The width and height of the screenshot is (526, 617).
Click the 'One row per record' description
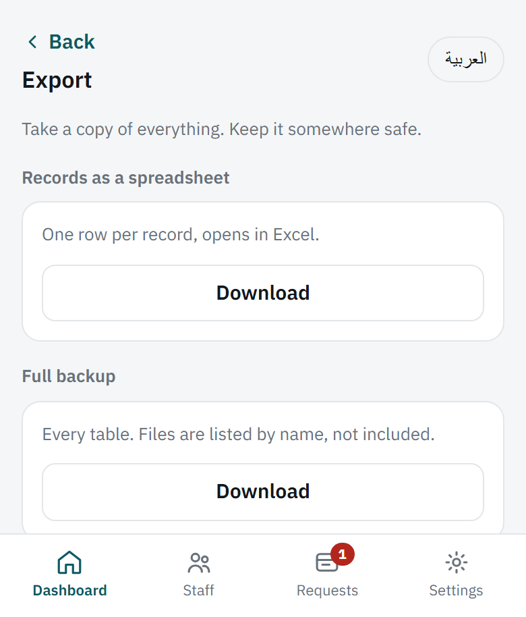point(181,234)
